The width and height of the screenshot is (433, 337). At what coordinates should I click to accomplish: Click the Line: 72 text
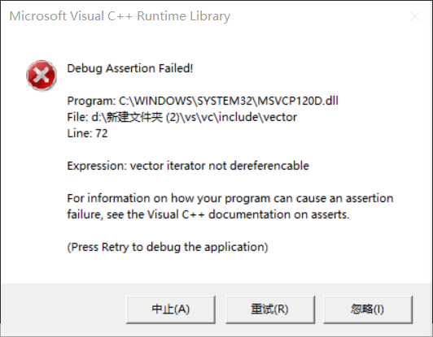[87, 133]
